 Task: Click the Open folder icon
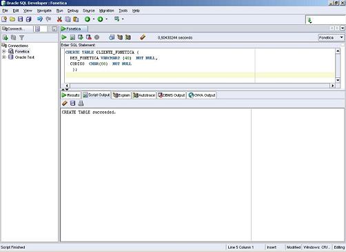point(12,19)
